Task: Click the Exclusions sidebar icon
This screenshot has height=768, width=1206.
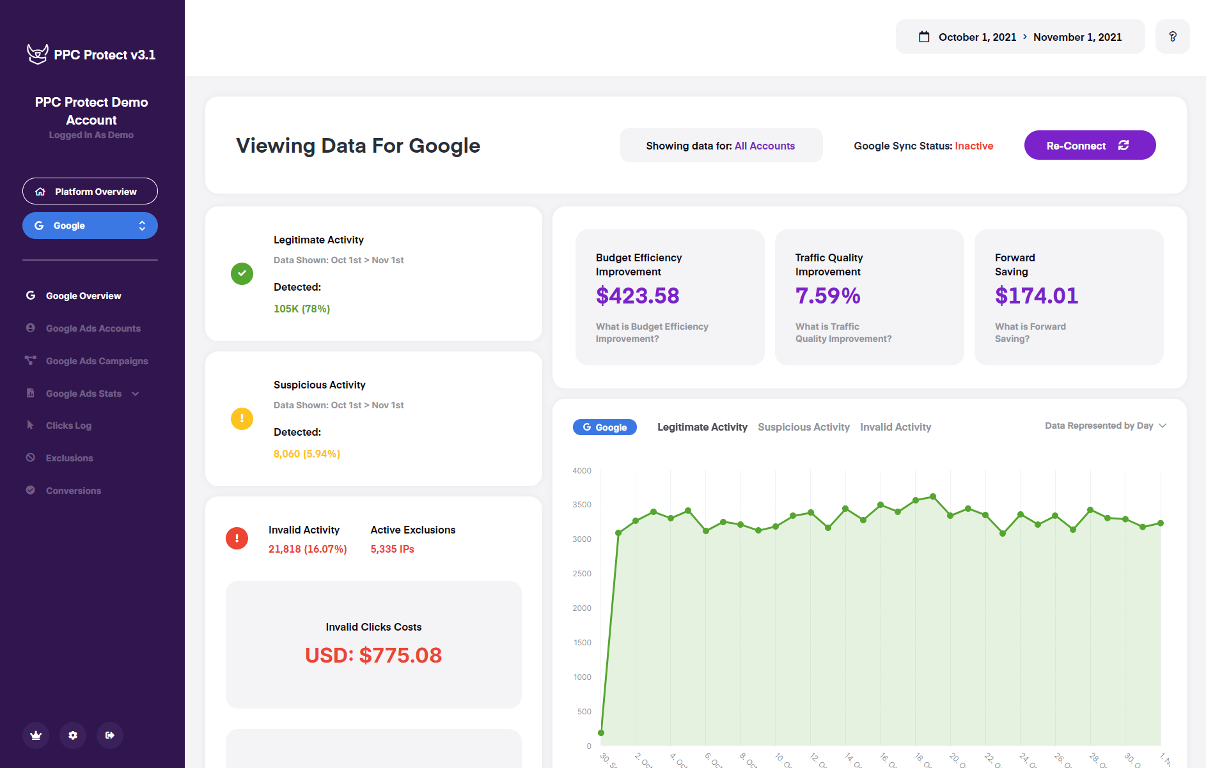Action: [x=31, y=457]
